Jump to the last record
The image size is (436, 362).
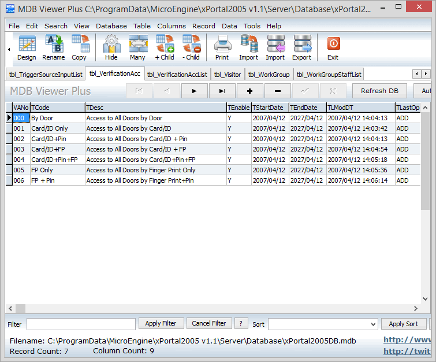tap(222, 91)
